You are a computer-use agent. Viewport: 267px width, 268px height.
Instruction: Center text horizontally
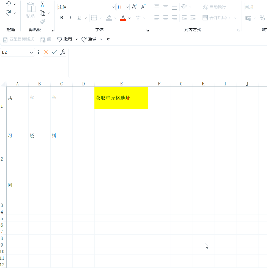coord(165,18)
